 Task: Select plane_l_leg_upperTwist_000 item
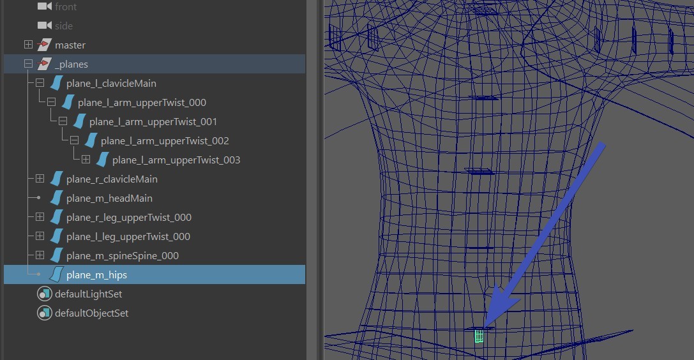click(128, 236)
